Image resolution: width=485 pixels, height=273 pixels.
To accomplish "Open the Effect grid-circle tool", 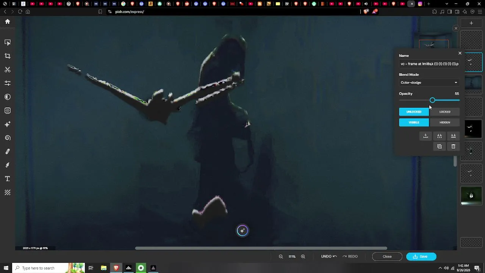I will click(x=8, y=111).
